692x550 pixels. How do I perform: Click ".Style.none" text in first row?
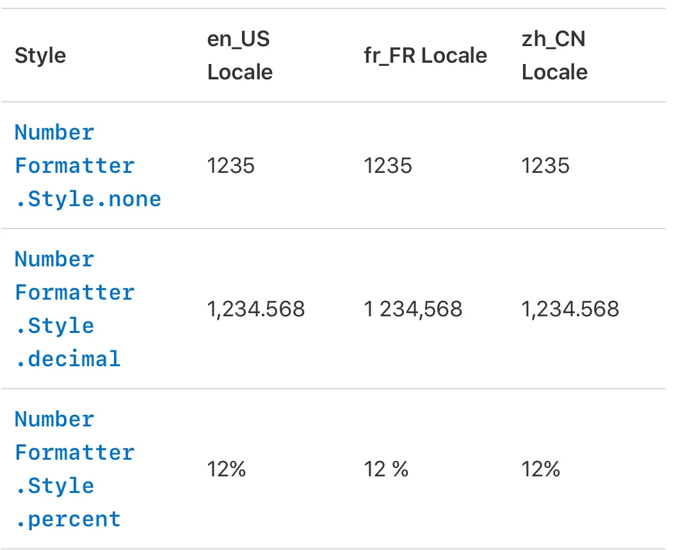pyautogui.click(x=88, y=199)
